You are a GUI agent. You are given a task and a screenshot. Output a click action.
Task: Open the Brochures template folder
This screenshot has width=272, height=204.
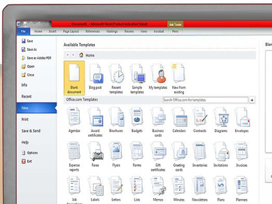click(x=116, y=120)
